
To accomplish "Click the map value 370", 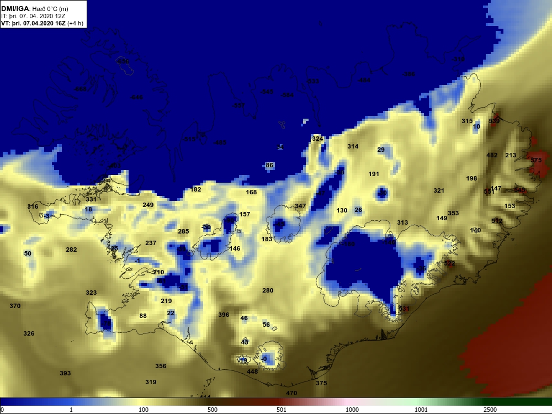I will [x=15, y=306].
